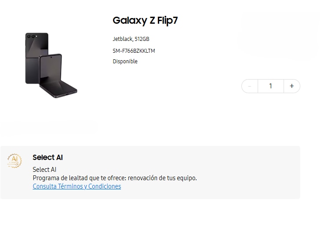Click the gray Select AI banner card
Image resolution: width=328 pixels, height=225 pixels.
(150, 172)
